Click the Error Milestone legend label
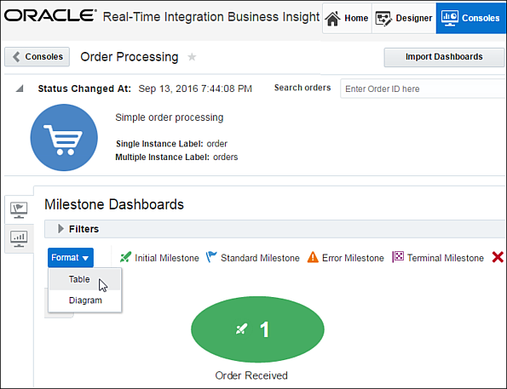 pos(353,258)
